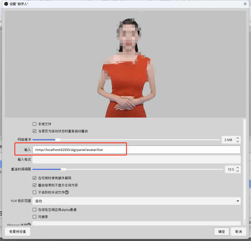The height and width of the screenshot is (241, 251).
Task: Click the FFmpeg 选项 input field
Action: point(136,223)
